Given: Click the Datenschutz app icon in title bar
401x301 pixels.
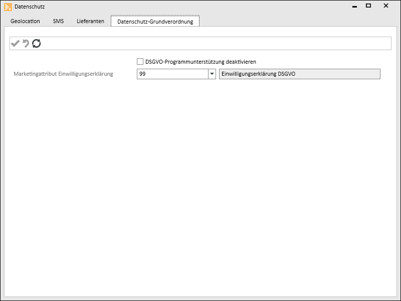Looking at the screenshot, I should [8, 7].
